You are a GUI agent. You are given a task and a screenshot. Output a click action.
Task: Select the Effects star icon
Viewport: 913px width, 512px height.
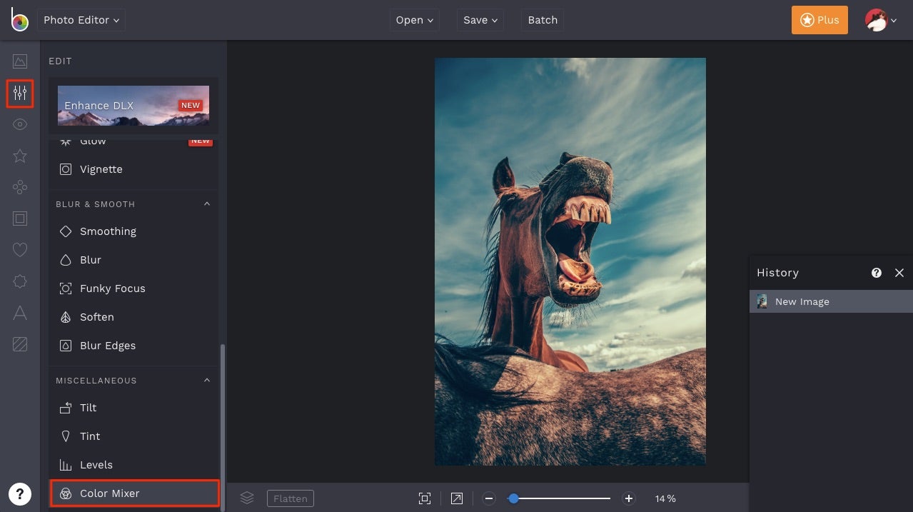click(19, 156)
